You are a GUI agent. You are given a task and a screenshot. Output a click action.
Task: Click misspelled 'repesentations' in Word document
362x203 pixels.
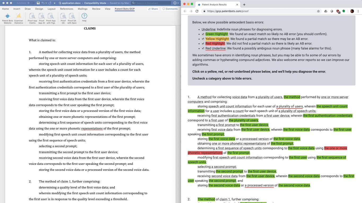click(x=92, y=128)
